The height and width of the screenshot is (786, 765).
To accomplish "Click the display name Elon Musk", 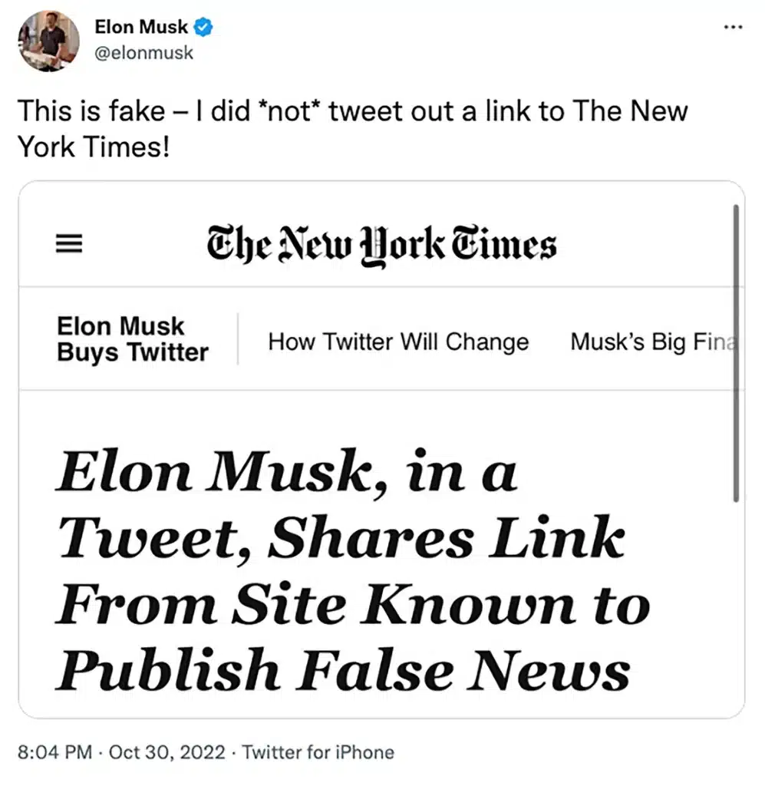I will pyautogui.click(x=141, y=26).
